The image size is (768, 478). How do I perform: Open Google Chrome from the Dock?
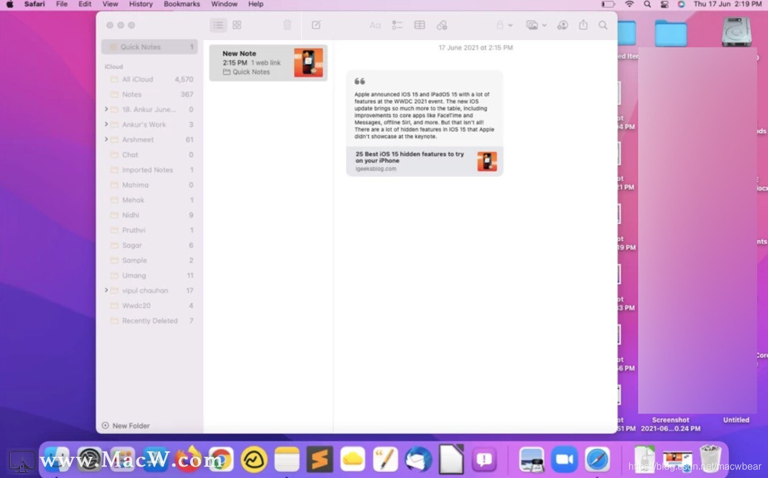[221, 460]
